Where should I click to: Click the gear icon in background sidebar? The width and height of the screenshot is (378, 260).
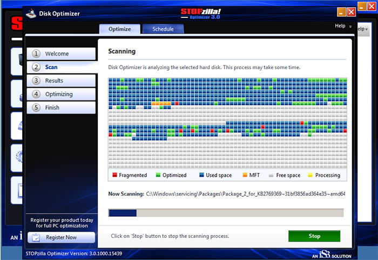(x=19, y=157)
